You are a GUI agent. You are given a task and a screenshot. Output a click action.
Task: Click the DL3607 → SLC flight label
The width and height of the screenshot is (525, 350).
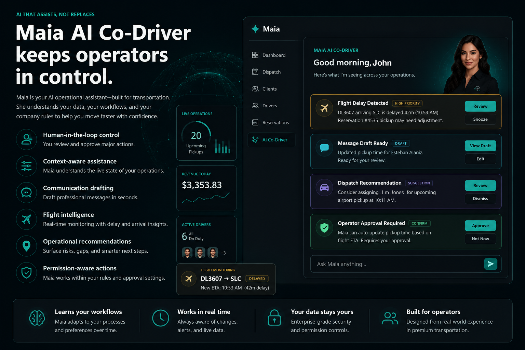(221, 279)
